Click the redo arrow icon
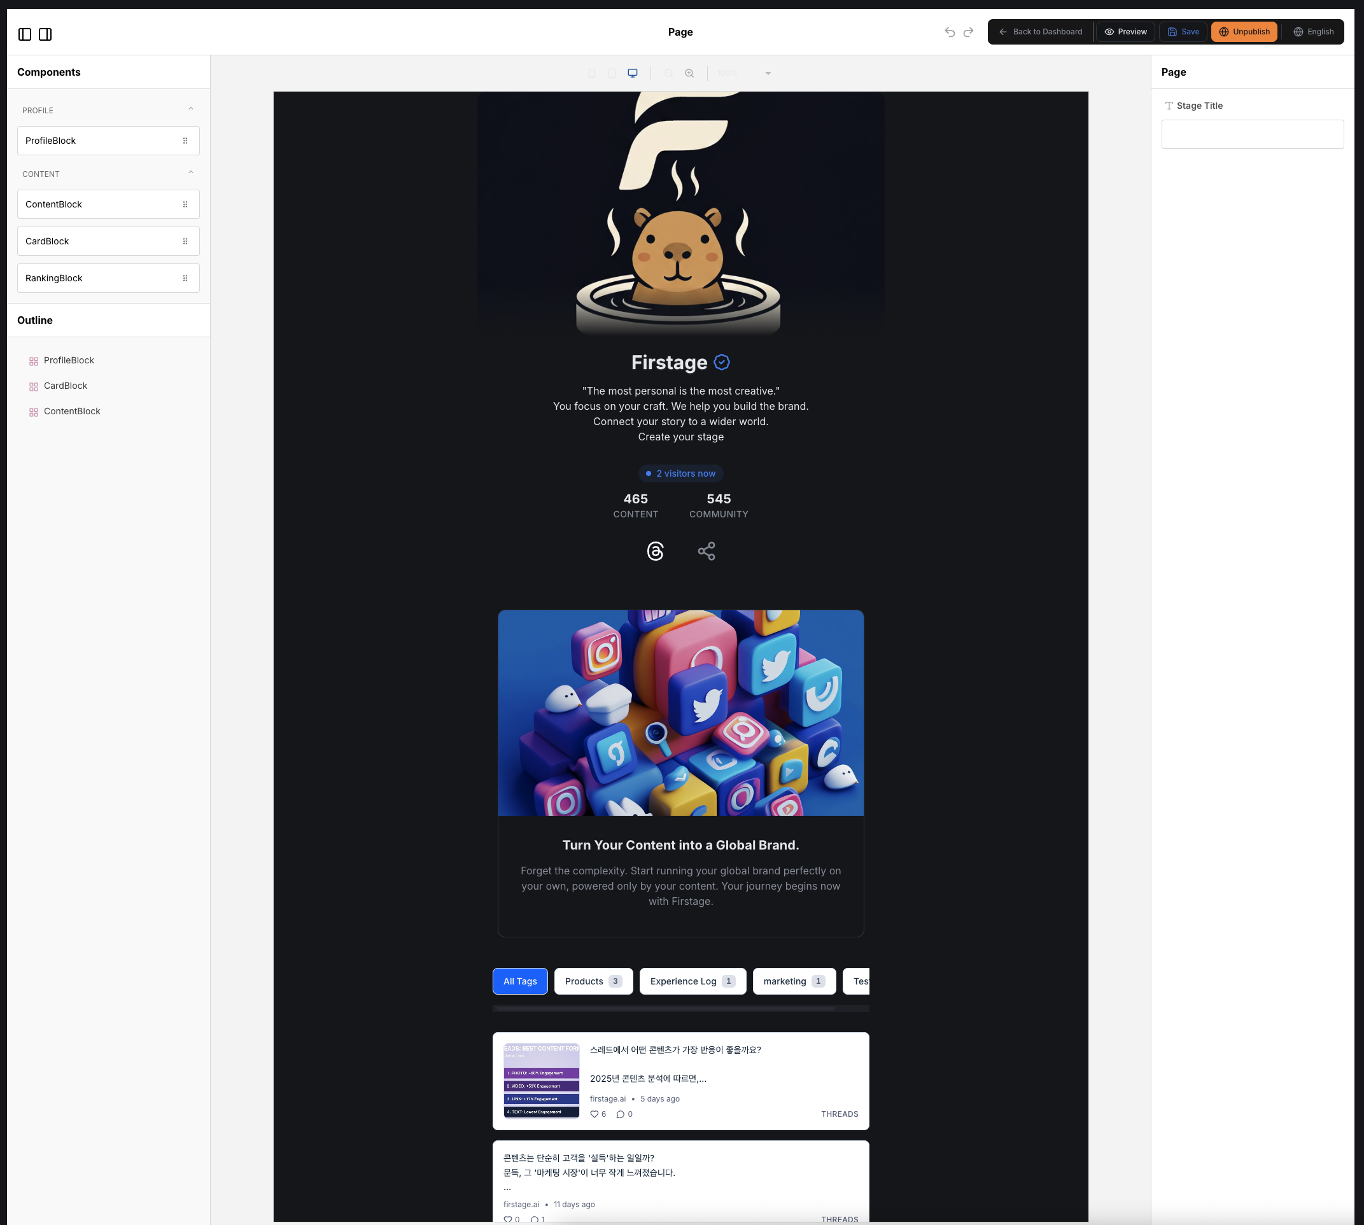 pyautogui.click(x=968, y=32)
